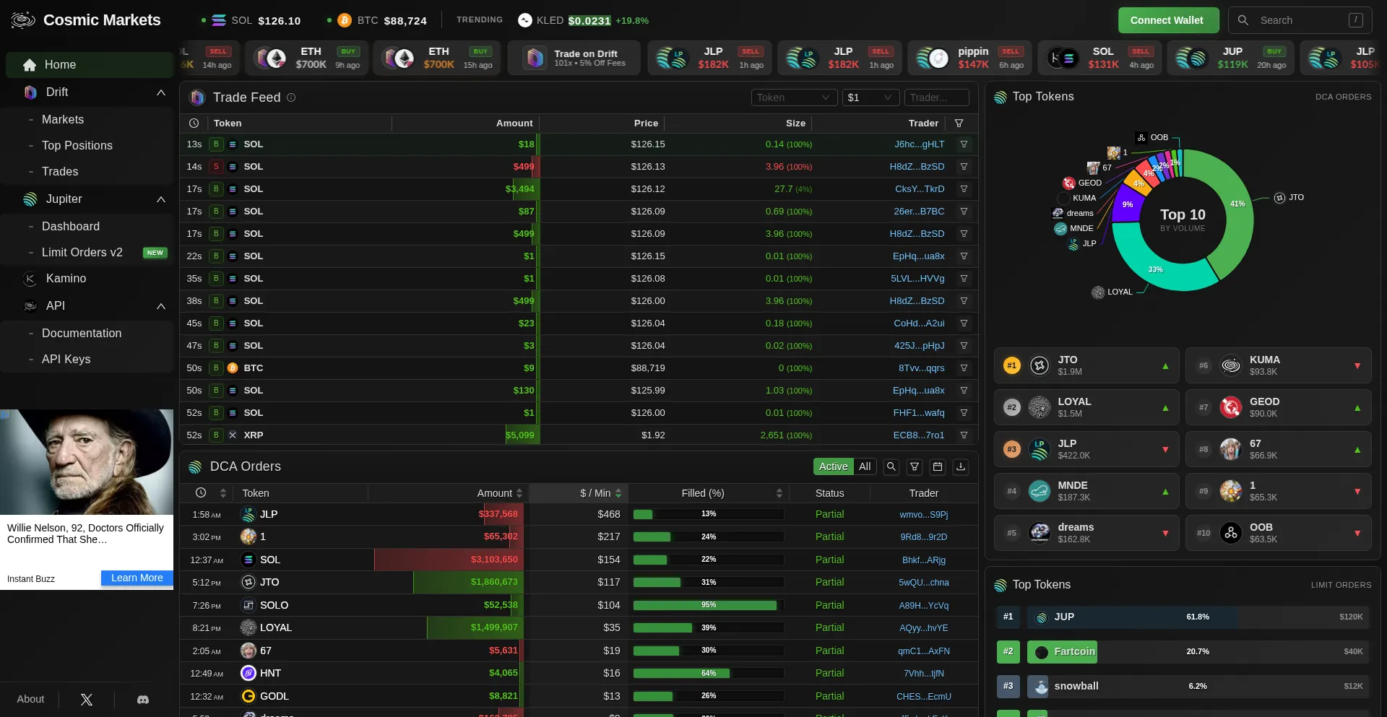
Task: Open the Token dropdown in Trade Feed
Action: pyautogui.click(x=794, y=97)
